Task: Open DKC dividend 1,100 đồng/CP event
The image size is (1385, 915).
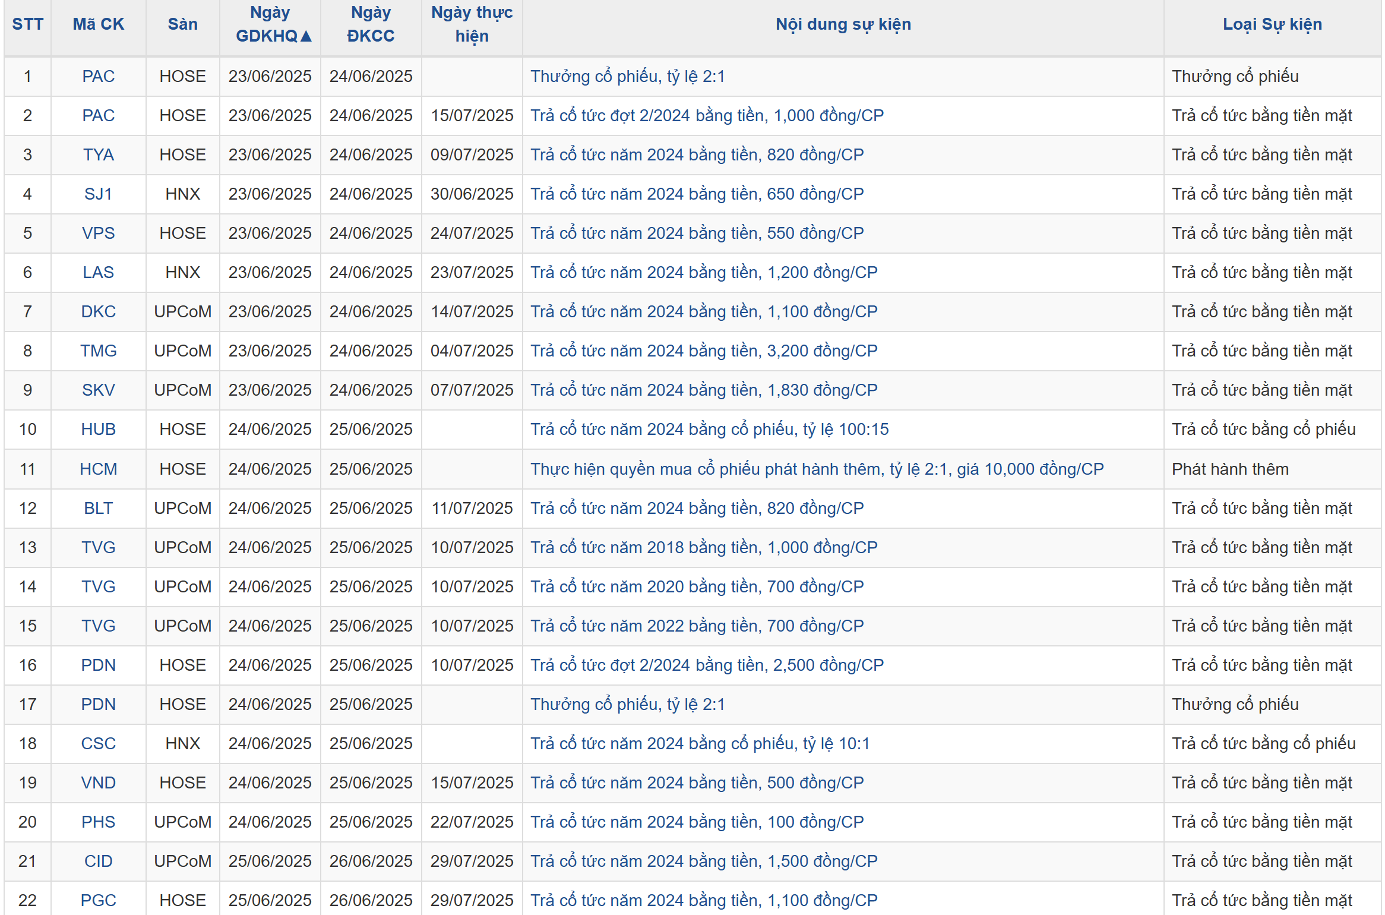Action: pyautogui.click(x=704, y=312)
